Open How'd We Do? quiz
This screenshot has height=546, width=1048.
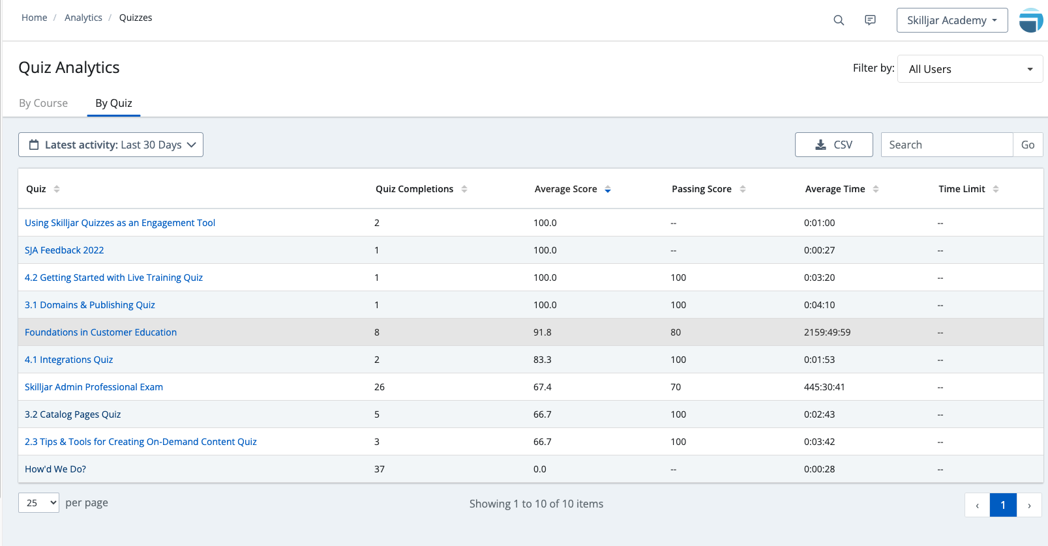click(x=55, y=469)
